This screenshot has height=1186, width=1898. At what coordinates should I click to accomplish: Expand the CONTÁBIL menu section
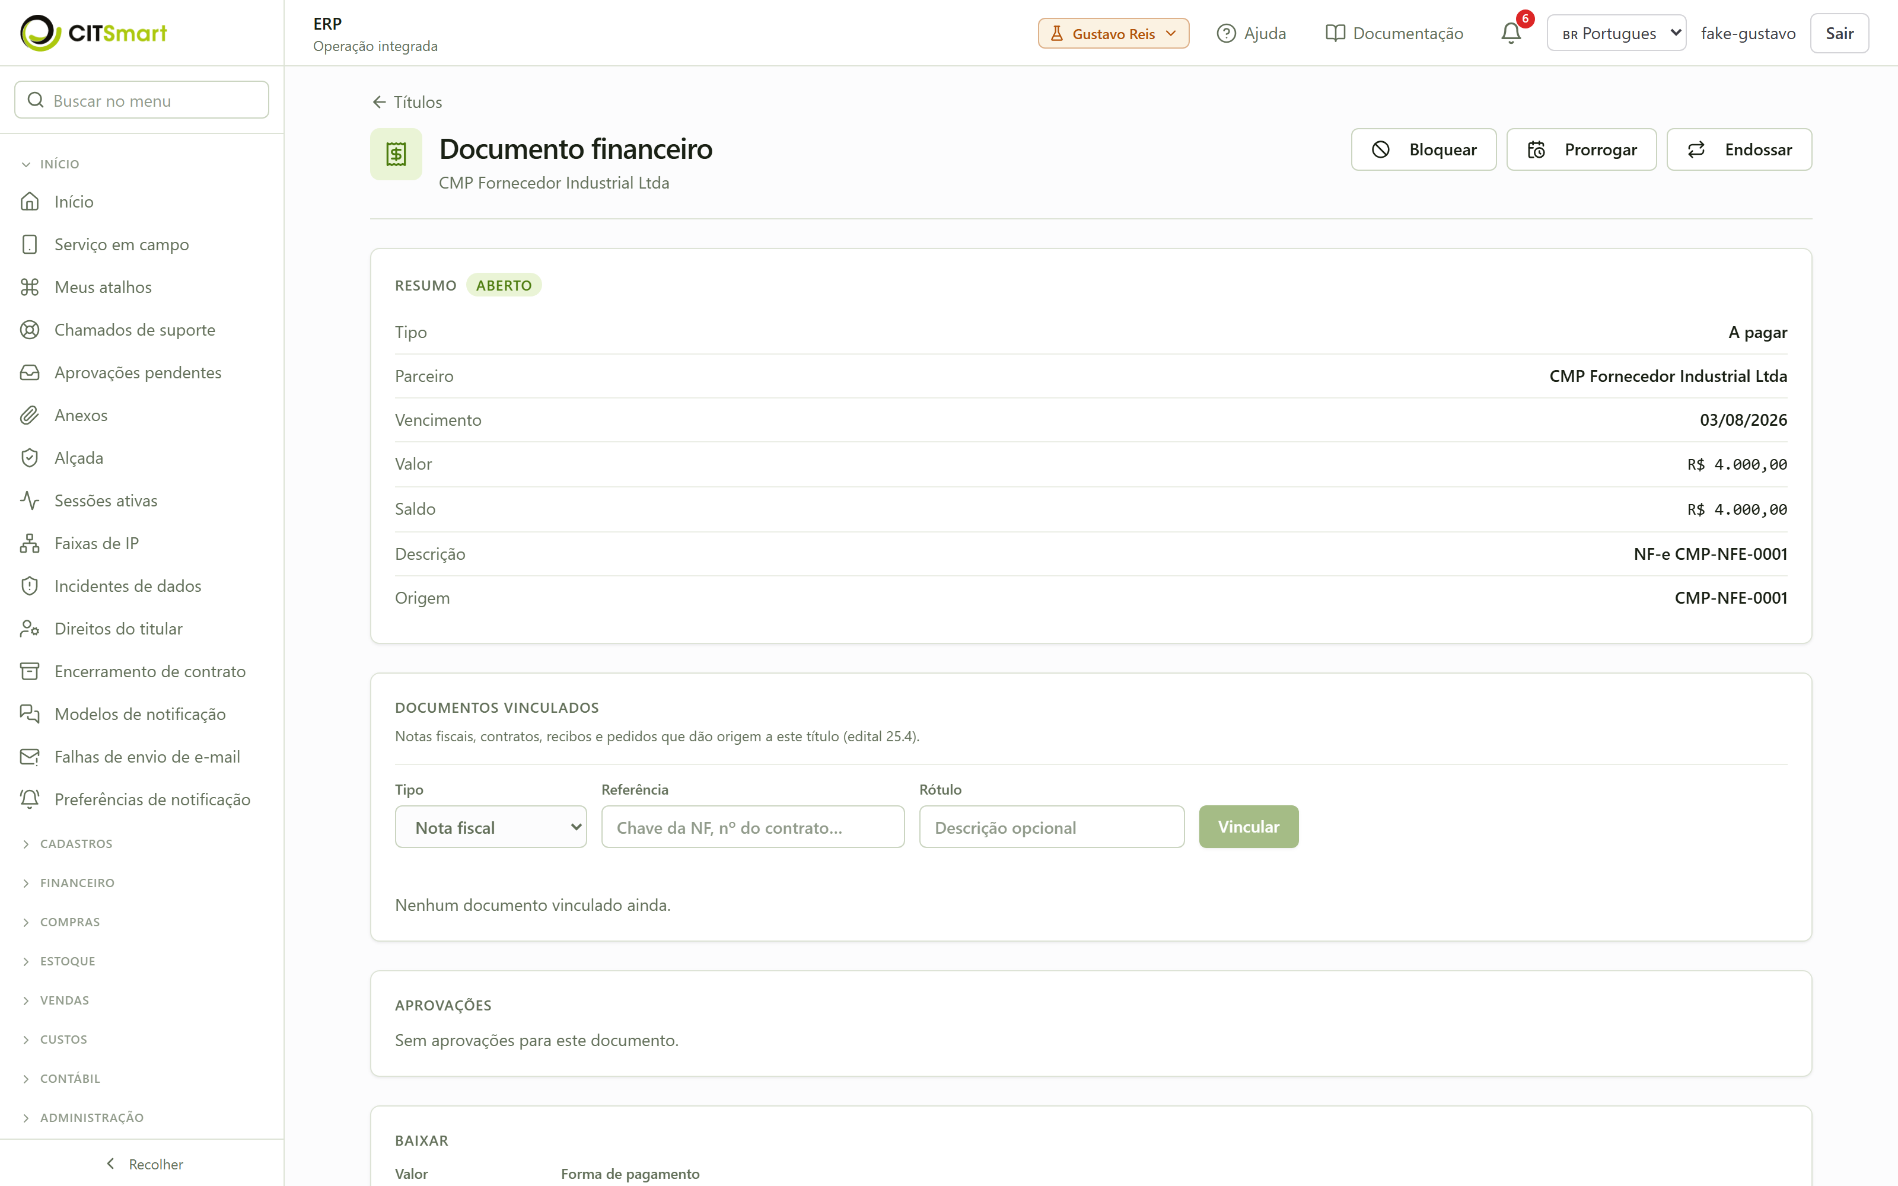coord(61,1079)
